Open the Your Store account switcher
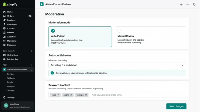200x112 pixels. (17, 106)
